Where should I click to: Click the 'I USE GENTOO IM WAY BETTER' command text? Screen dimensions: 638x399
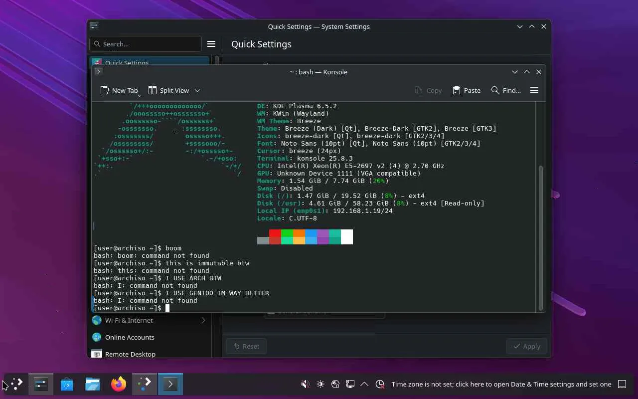[x=217, y=293]
